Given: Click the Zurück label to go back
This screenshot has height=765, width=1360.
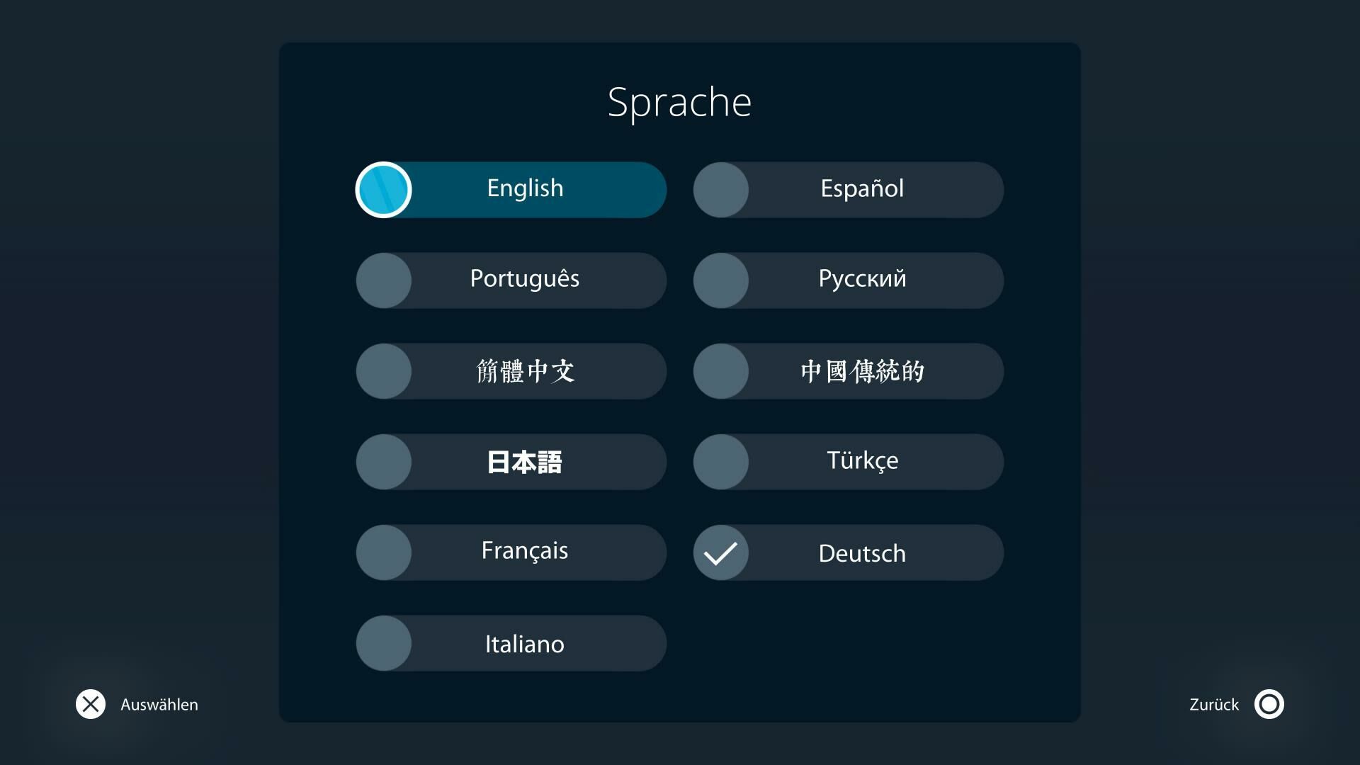Looking at the screenshot, I should (1214, 705).
